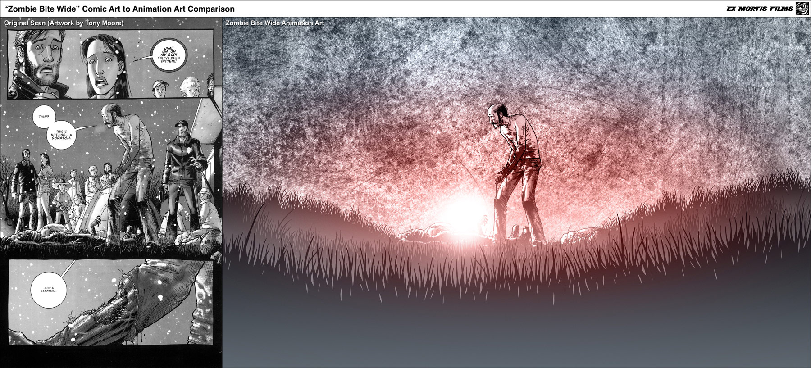Click the "JIM!! You've been bitten!!" speech bubble

pos(168,55)
